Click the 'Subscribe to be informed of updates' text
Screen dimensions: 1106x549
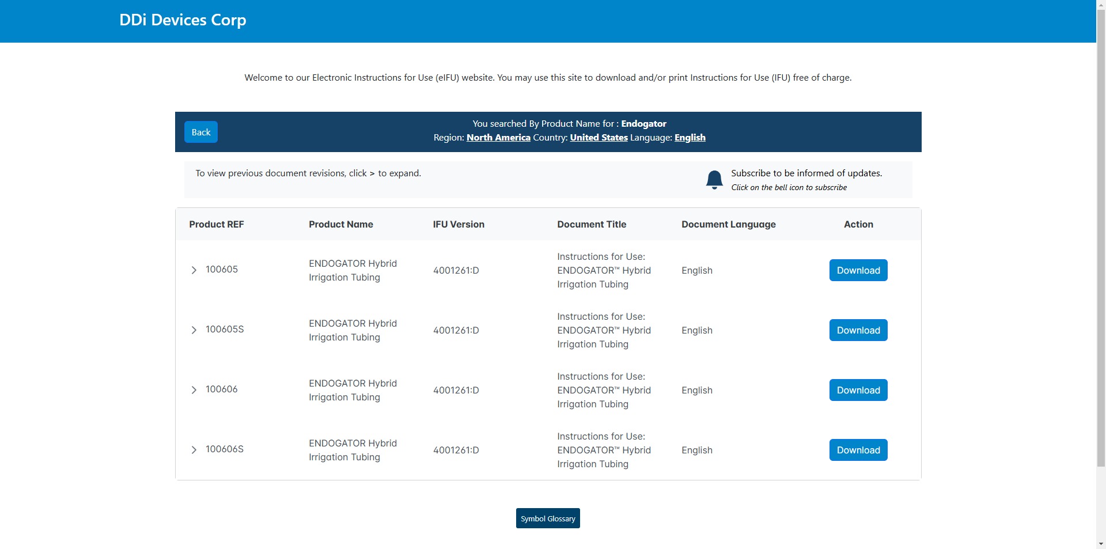(806, 173)
